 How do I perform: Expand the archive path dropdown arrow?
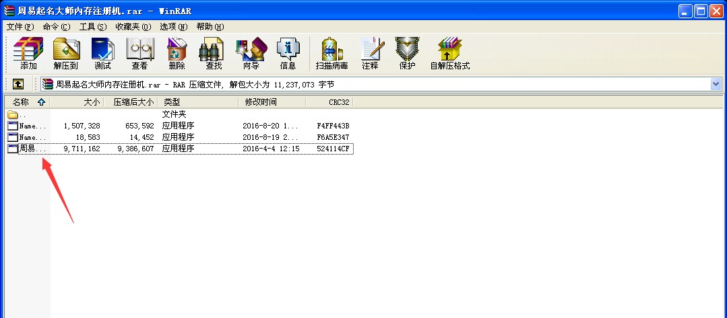click(x=716, y=84)
